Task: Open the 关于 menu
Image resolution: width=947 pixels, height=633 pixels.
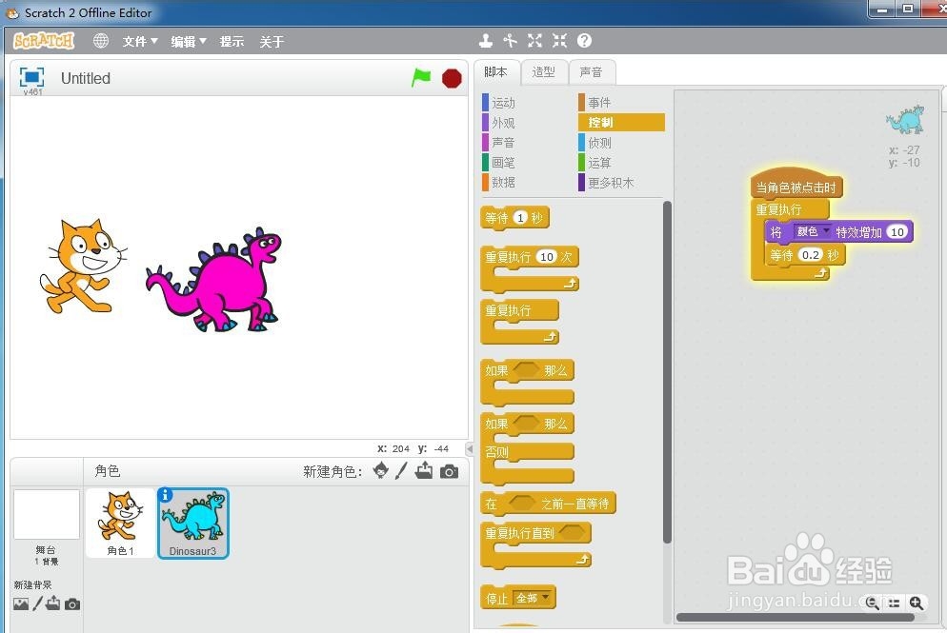Action: [x=272, y=41]
